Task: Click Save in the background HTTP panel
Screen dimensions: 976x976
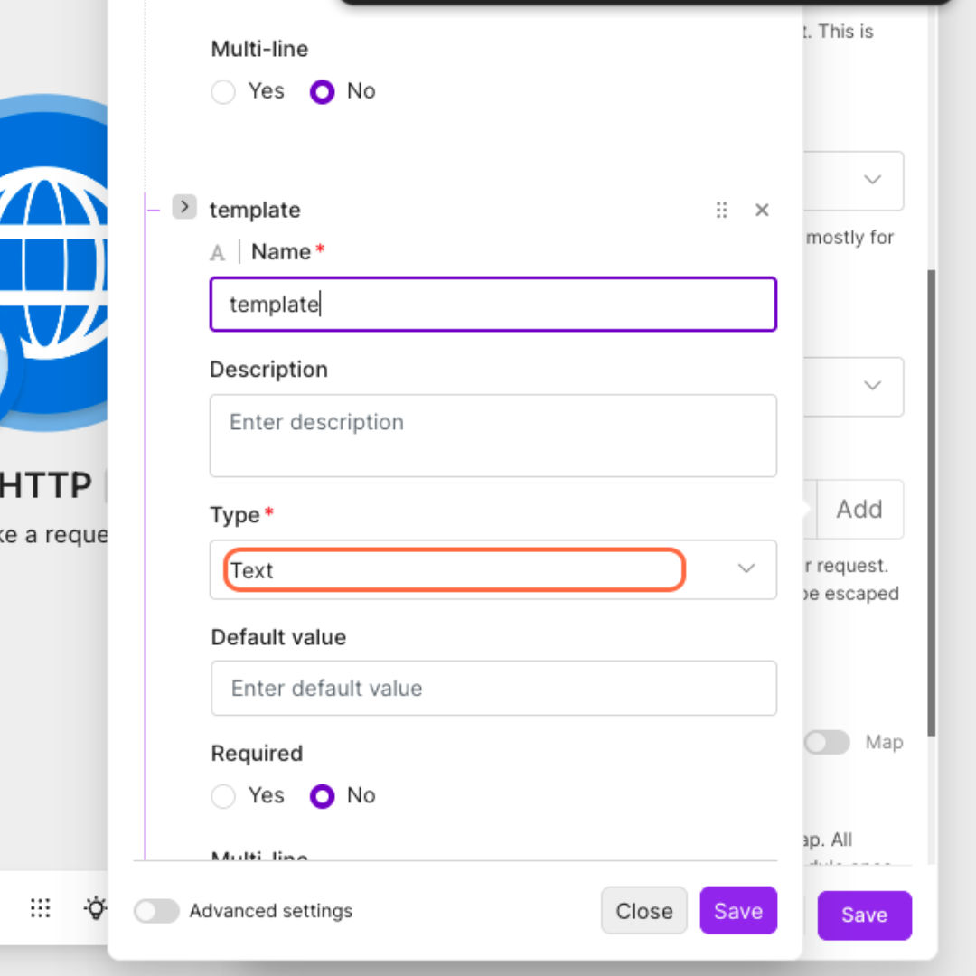Action: coord(865,915)
